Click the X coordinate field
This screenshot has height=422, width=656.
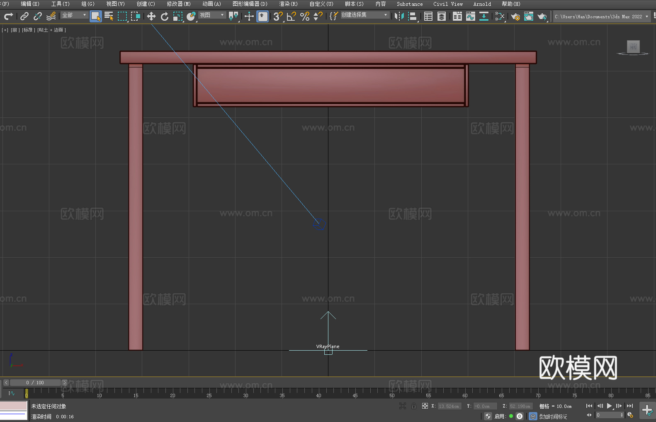tap(449, 406)
